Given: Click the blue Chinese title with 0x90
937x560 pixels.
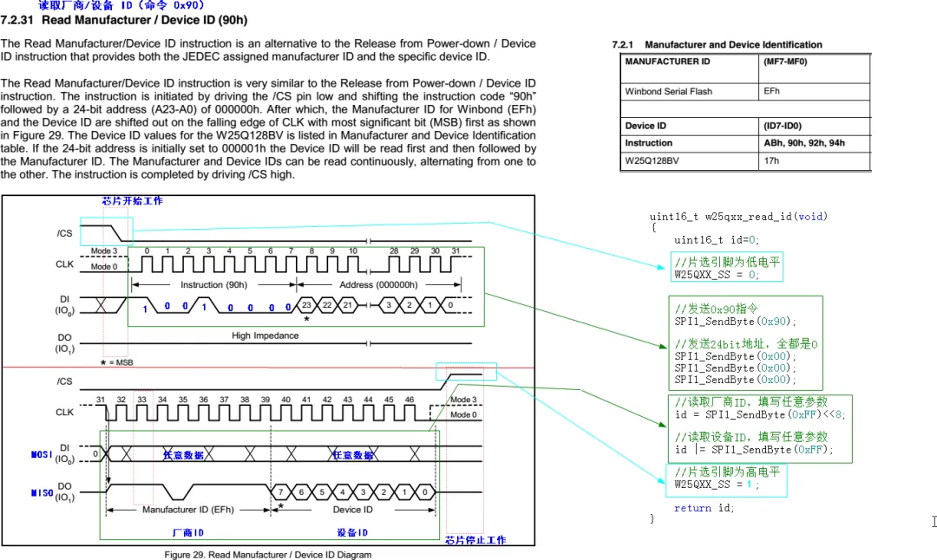Looking at the screenshot, I should [x=121, y=5].
